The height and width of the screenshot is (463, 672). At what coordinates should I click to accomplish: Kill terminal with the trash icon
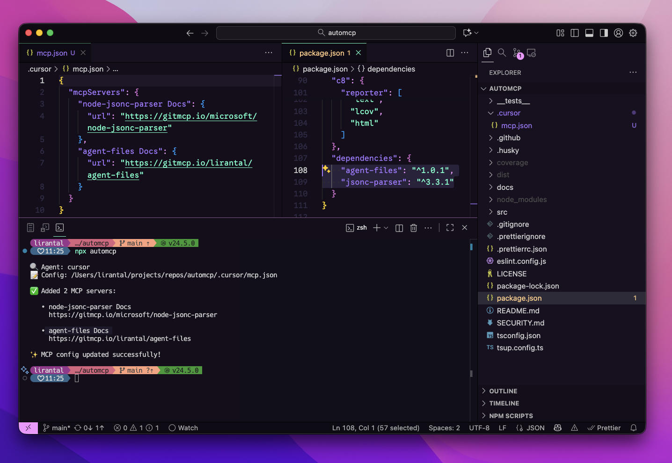414,228
